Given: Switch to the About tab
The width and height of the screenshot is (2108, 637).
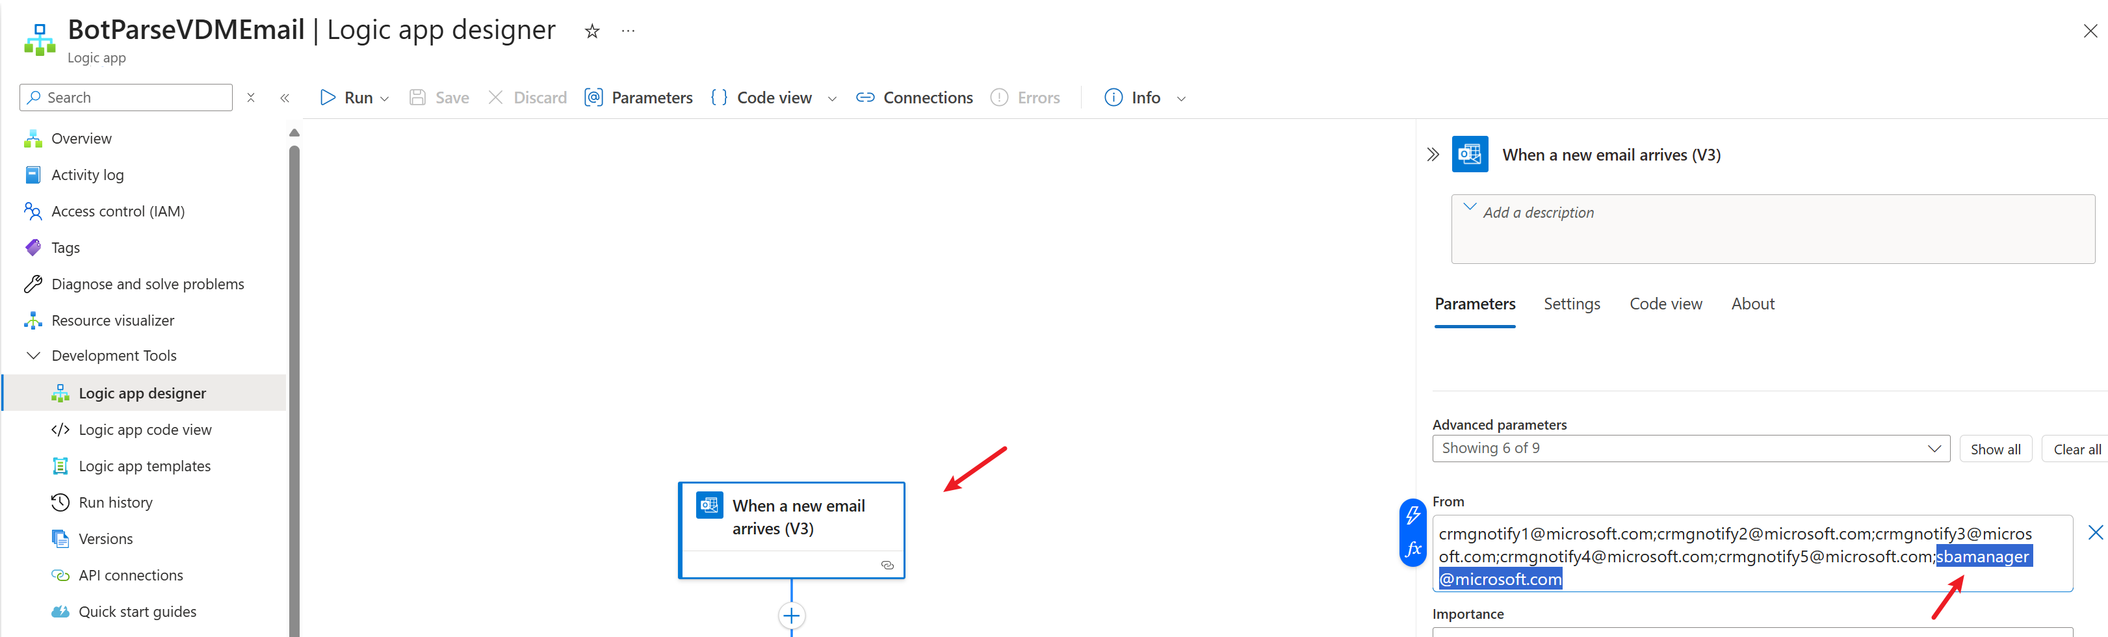Looking at the screenshot, I should click(1753, 304).
